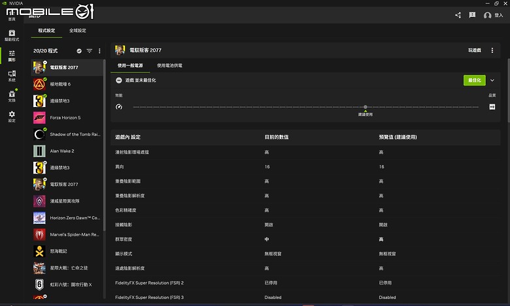Select 虹彩六號: 圍攻行動 X icon
Screen dimensions: 510x306
[x=39, y=284]
